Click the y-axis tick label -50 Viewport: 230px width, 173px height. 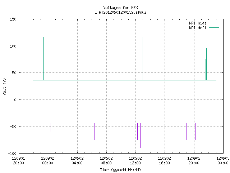13,127
